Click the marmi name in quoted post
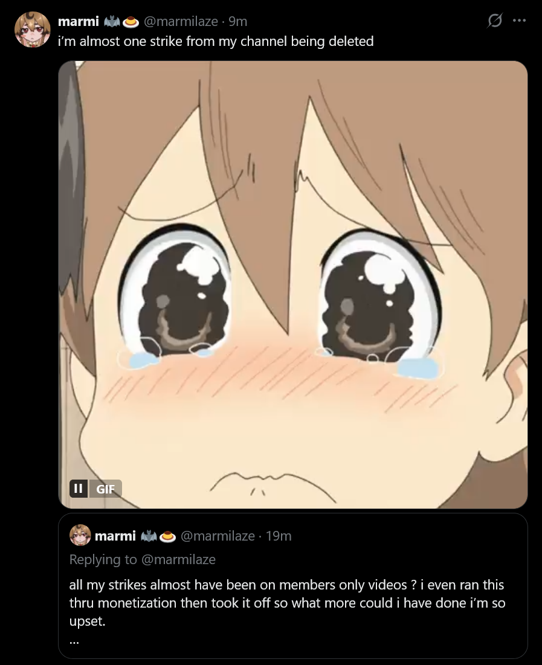 click(115, 536)
